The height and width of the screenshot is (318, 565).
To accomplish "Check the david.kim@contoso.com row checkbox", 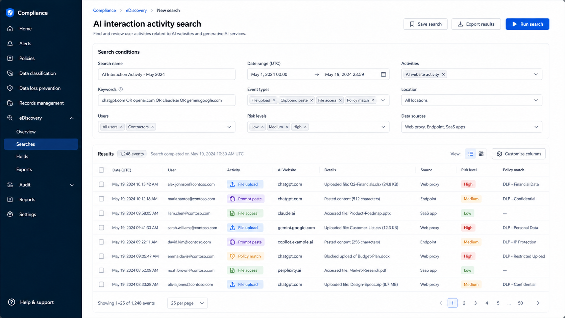I will [x=101, y=242].
